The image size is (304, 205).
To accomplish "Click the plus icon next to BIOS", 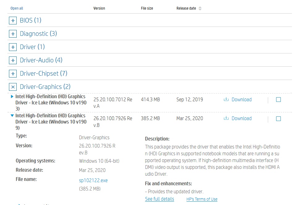I will [13, 20].
